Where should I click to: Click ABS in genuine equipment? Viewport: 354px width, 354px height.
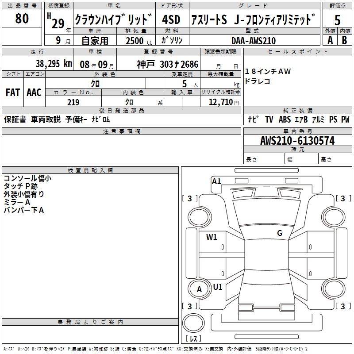pyautogui.click(x=285, y=119)
